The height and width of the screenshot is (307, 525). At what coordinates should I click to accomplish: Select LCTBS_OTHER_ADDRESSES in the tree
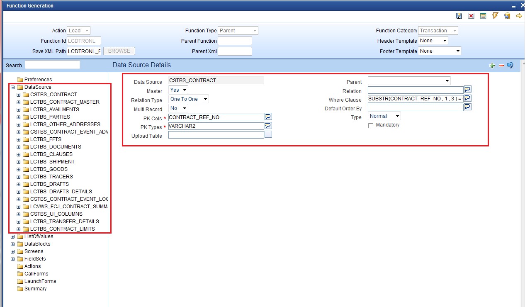[65, 124]
